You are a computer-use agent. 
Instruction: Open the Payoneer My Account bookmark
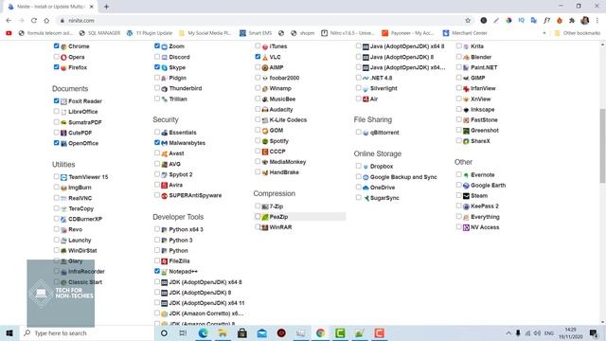(408, 33)
